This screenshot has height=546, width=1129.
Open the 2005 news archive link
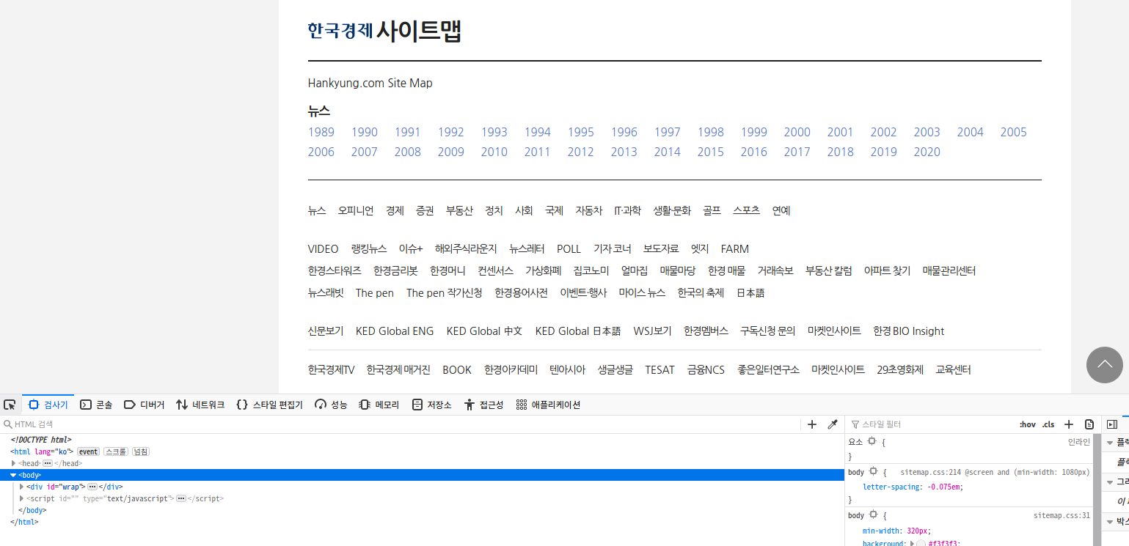point(1014,132)
